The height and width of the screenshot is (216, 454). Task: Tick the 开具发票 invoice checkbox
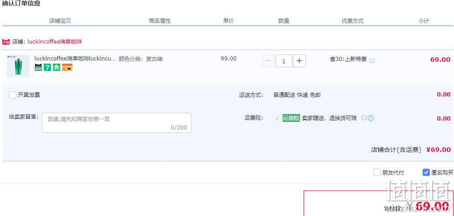click(13, 95)
